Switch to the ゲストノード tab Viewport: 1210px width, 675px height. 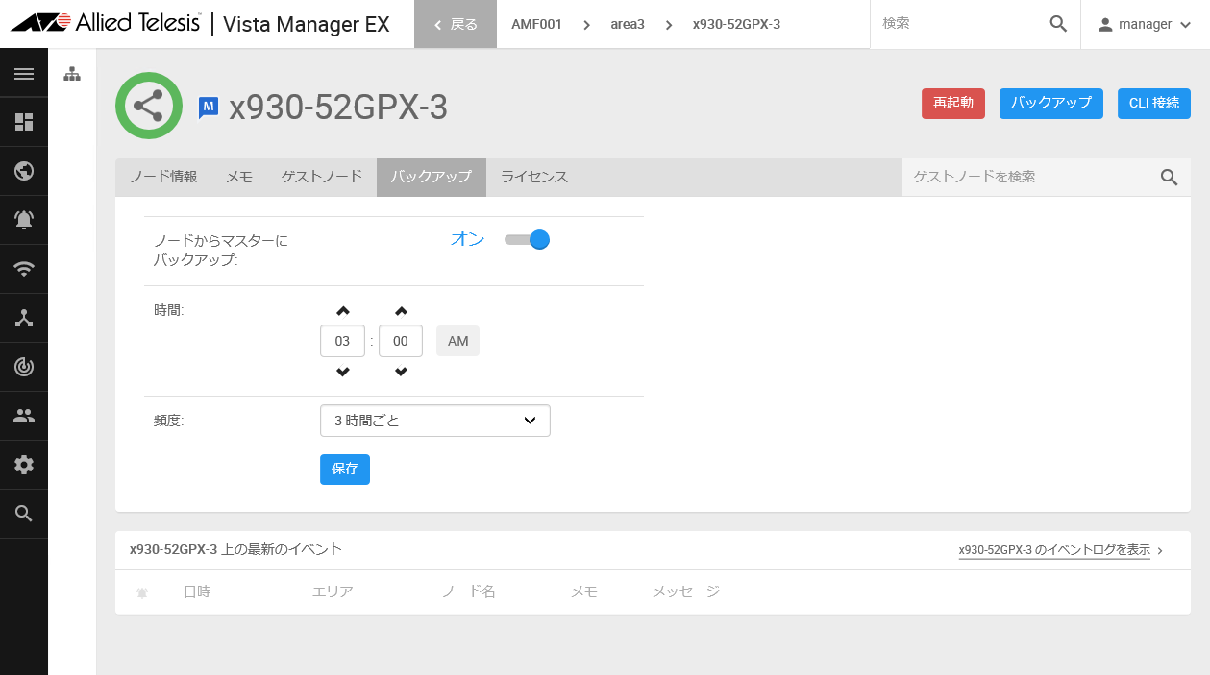point(322,177)
